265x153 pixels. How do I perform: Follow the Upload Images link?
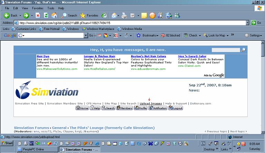pos(151,103)
